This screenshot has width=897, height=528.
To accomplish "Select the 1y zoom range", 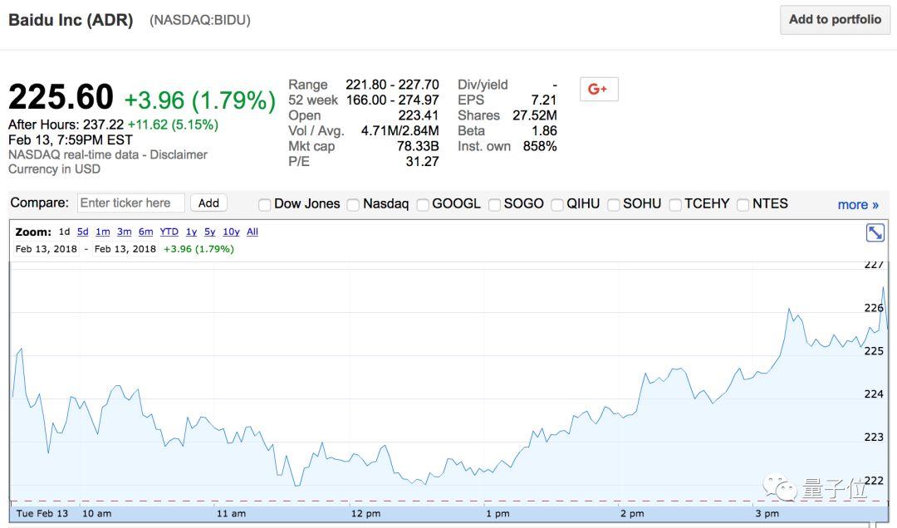I will coord(191,232).
